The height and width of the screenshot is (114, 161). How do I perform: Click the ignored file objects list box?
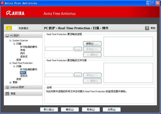(128, 73)
